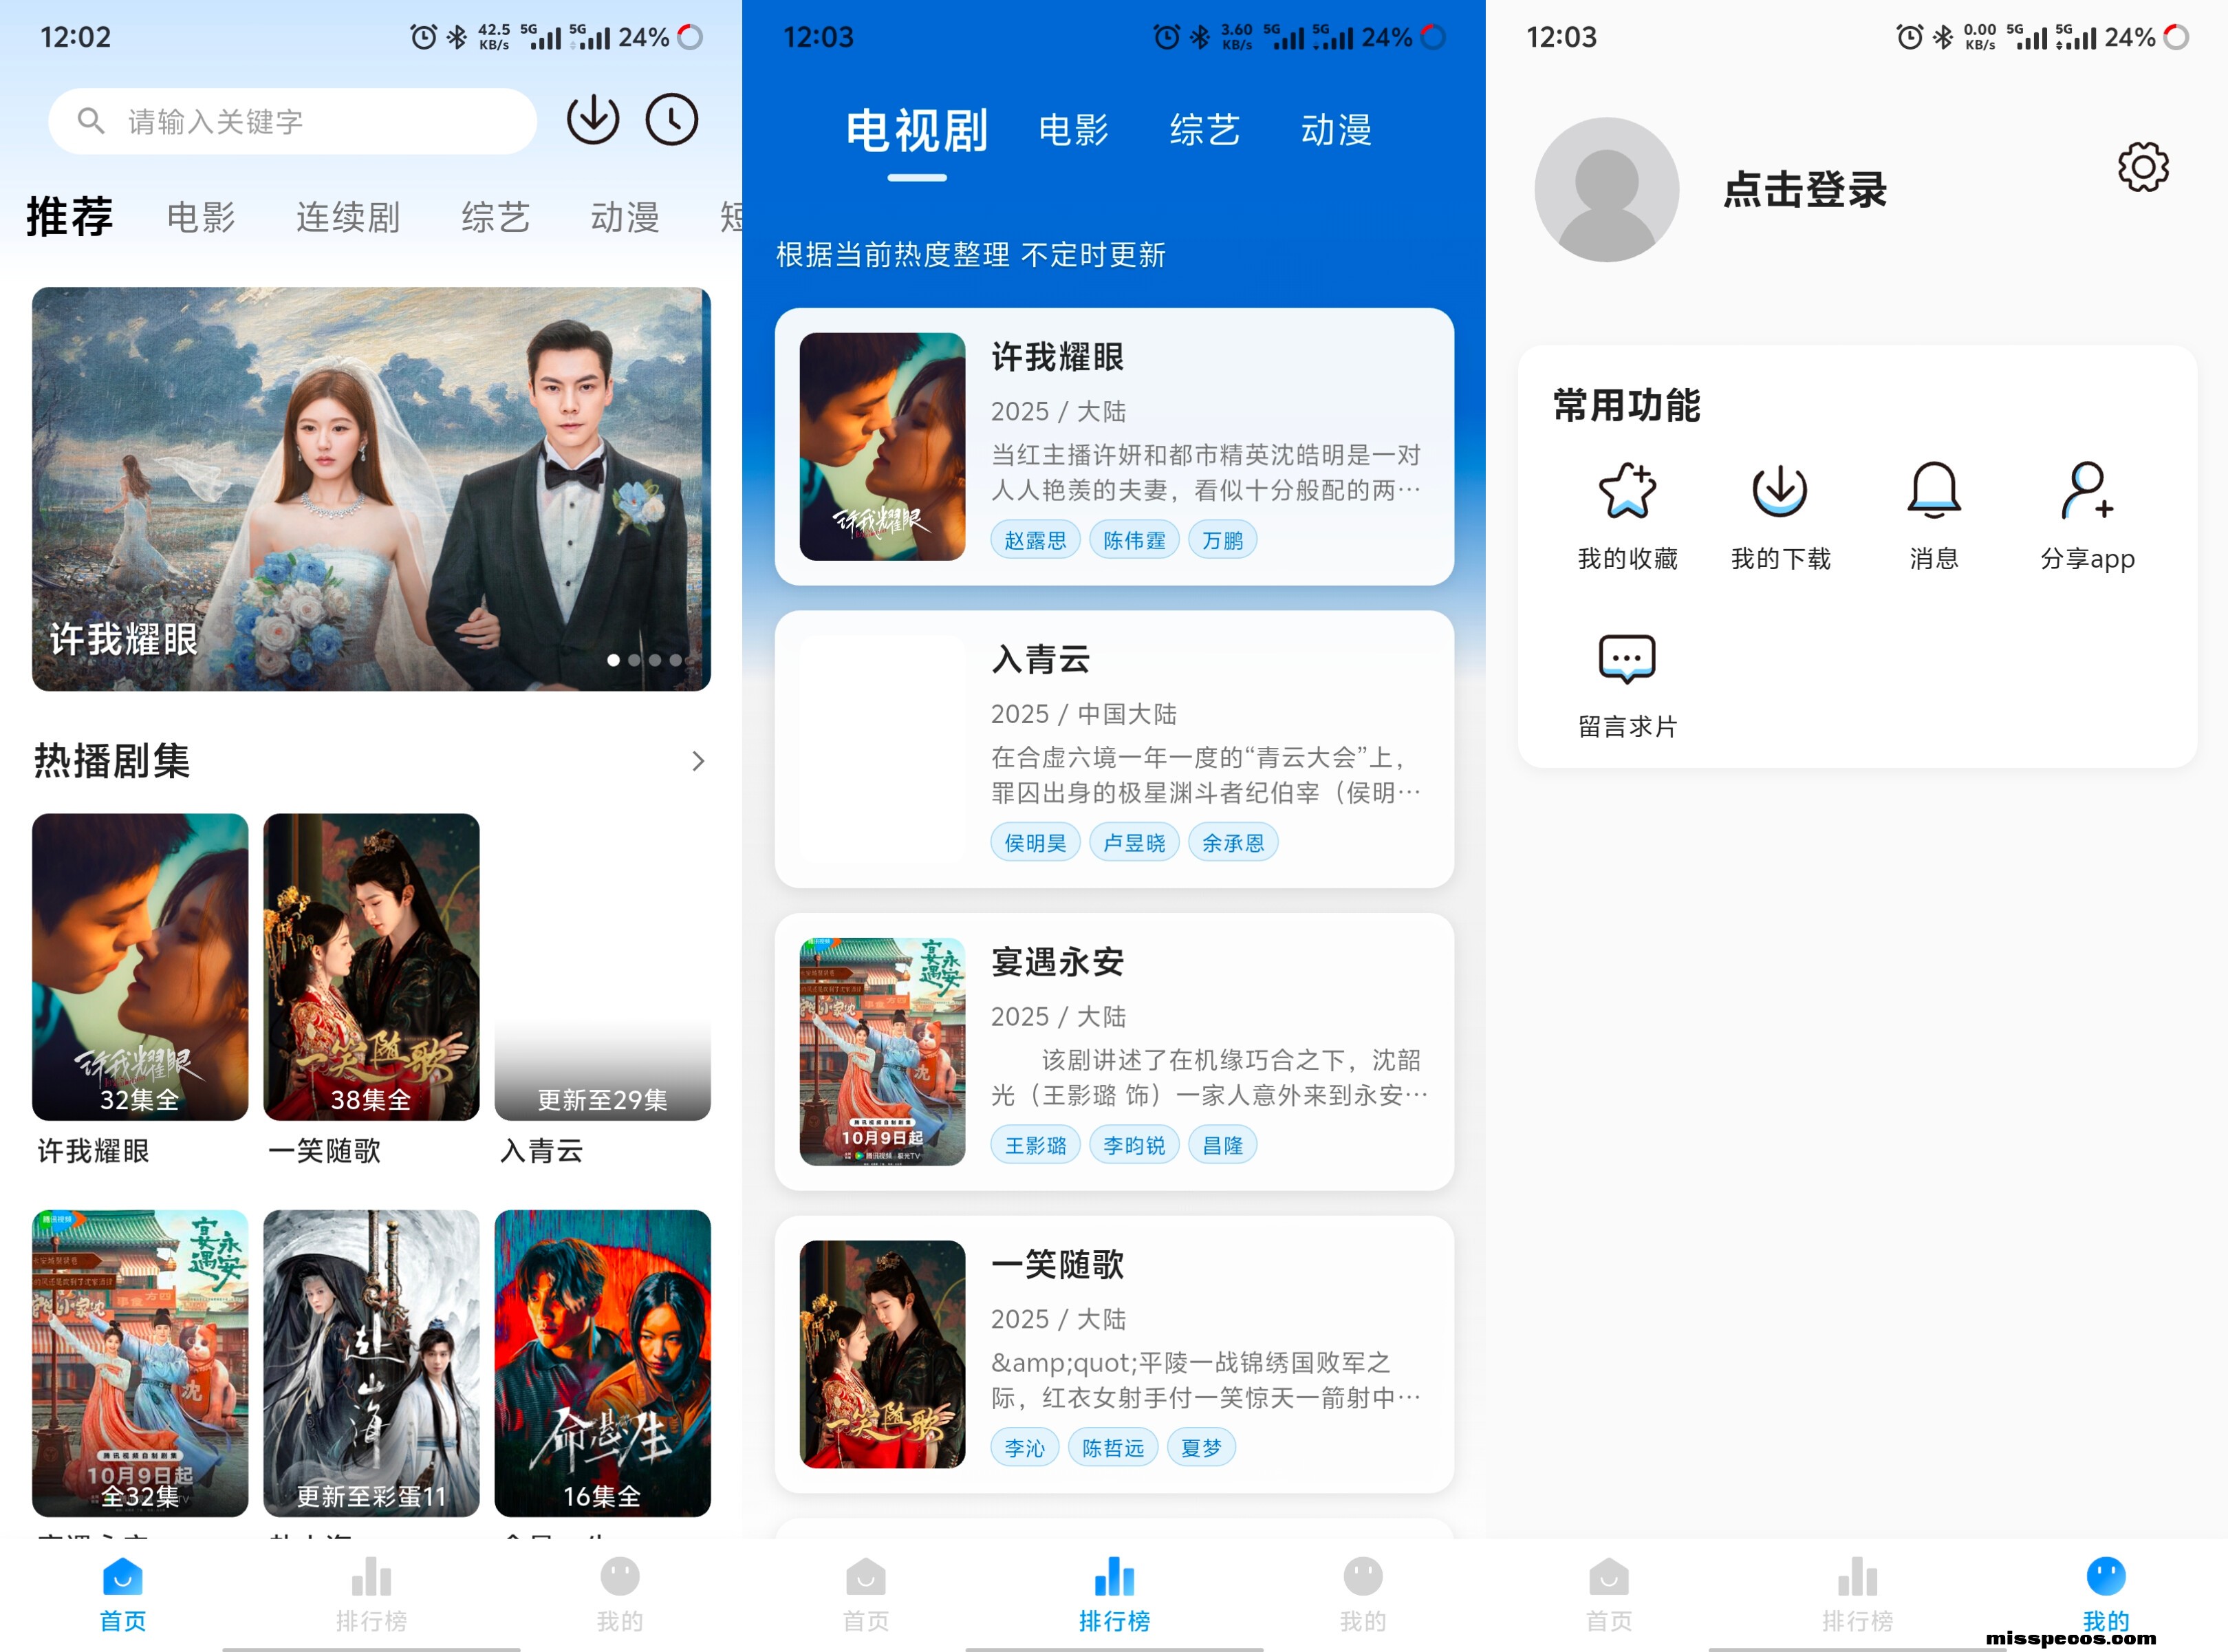Open downloads icon beside the search bar
The image size is (2228, 1652).
coord(593,120)
